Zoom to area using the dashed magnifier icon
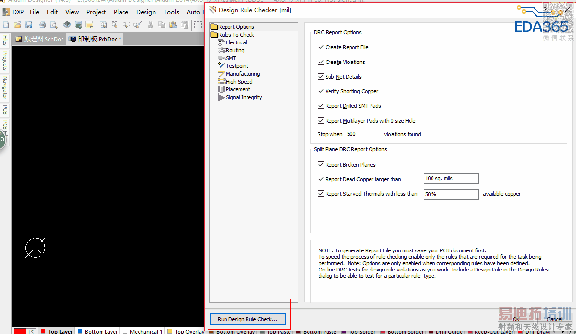Viewport: 576px width, 334px height. 114,25
